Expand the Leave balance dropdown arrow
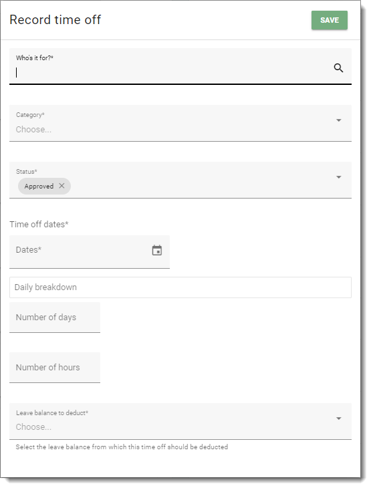This screenshot has width=371, height=488. point(339,418)
